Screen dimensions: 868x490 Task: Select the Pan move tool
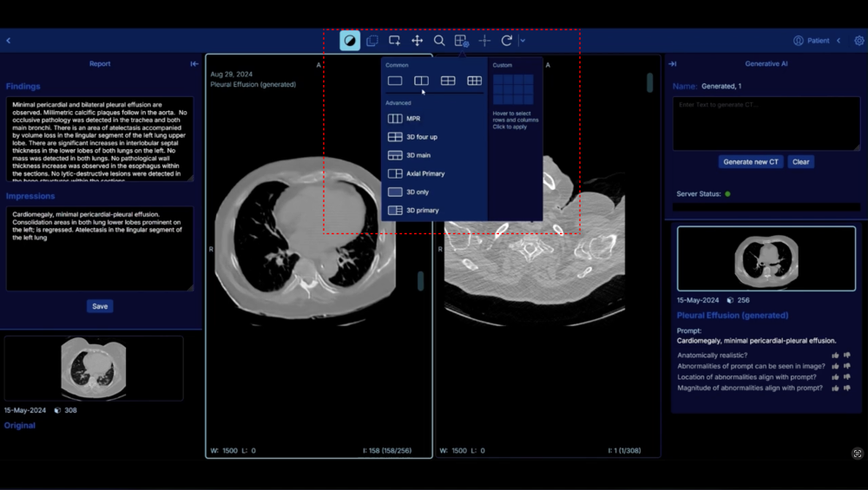417,41
